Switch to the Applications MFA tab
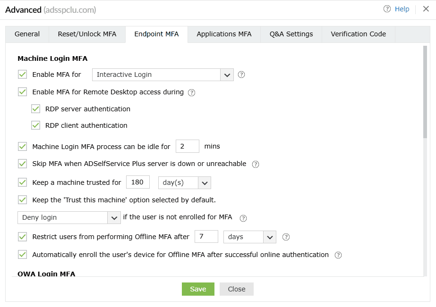The image size is (436, 307). [x=224, y=34]
